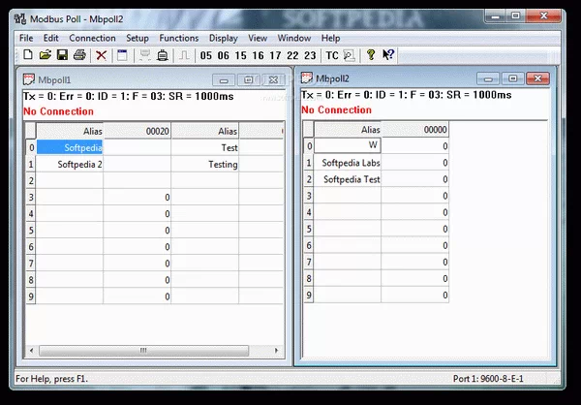Click the context help arrow icon

point(388,55)
